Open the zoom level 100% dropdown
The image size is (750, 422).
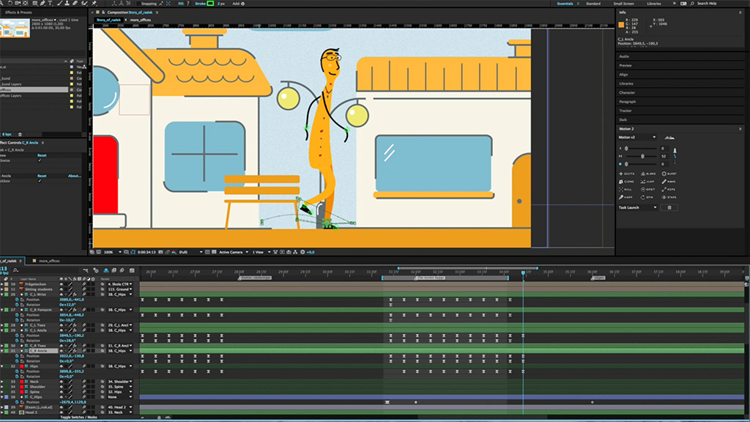112,252
